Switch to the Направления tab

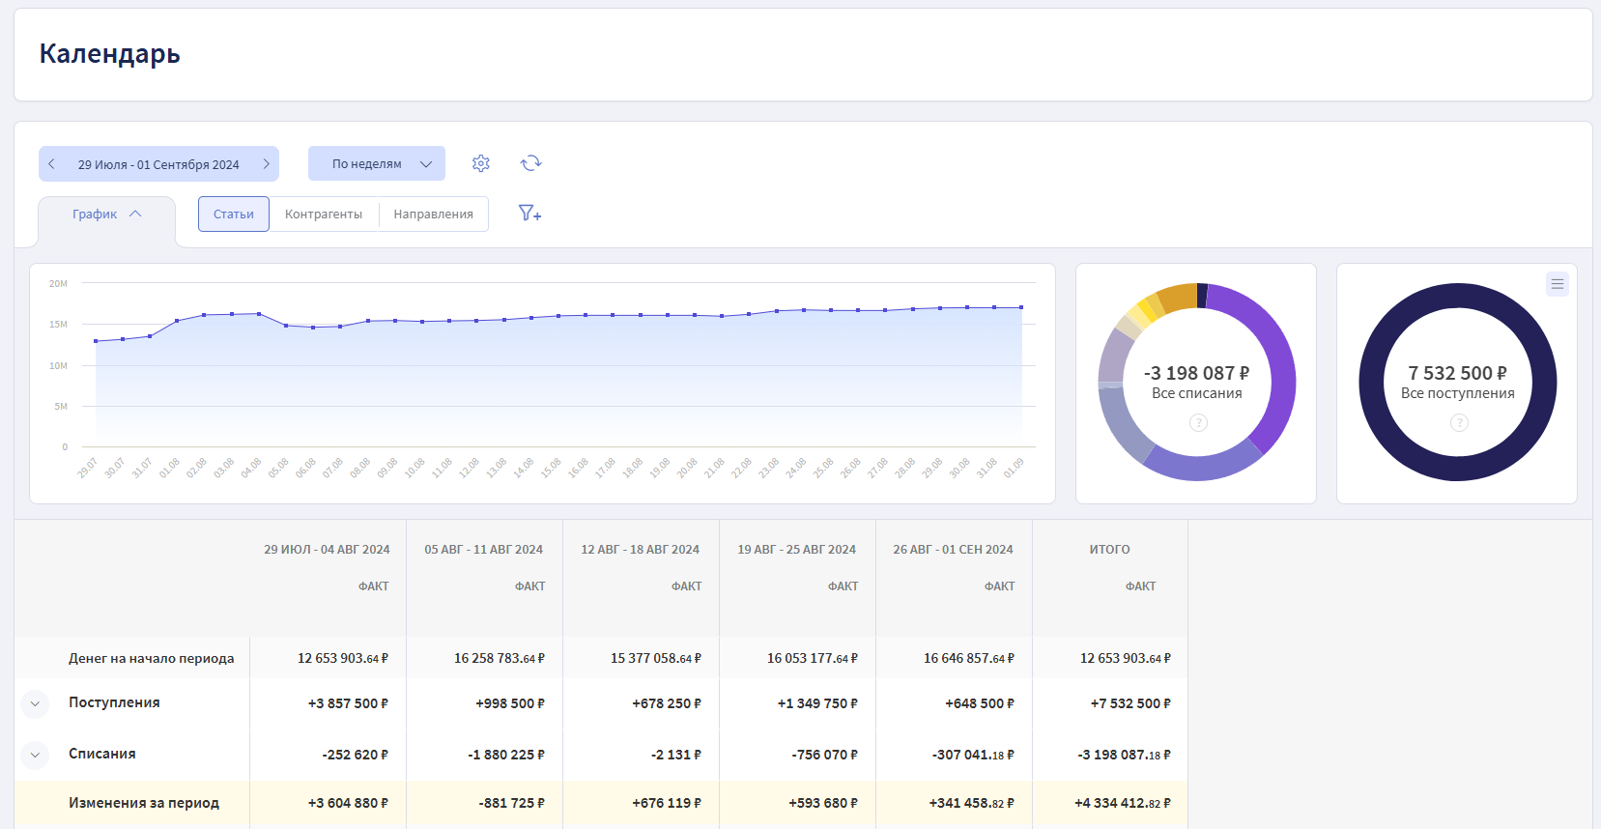pyautogui.click(x=433, y=214)
